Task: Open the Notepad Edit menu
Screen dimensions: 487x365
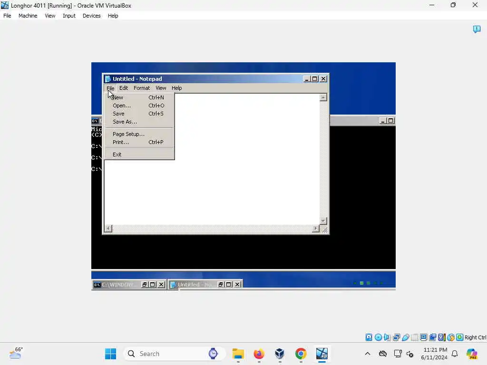Action: point(124,88)
